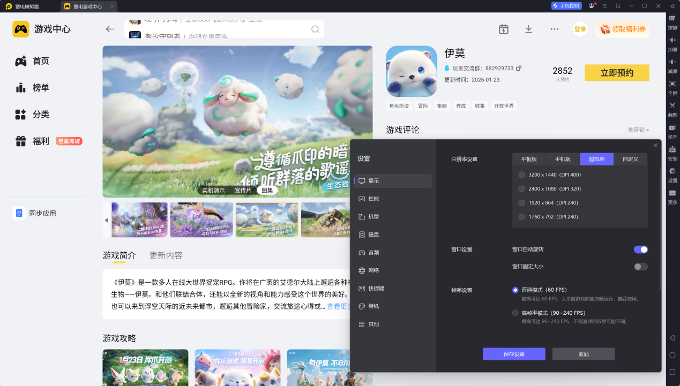Open 磁盘 settings category
This screenshot has height=386, width=680.
pos(393,234)
